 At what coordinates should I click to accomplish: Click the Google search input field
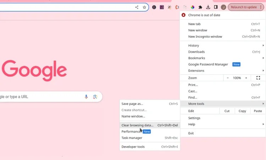(x=51, y=97)
